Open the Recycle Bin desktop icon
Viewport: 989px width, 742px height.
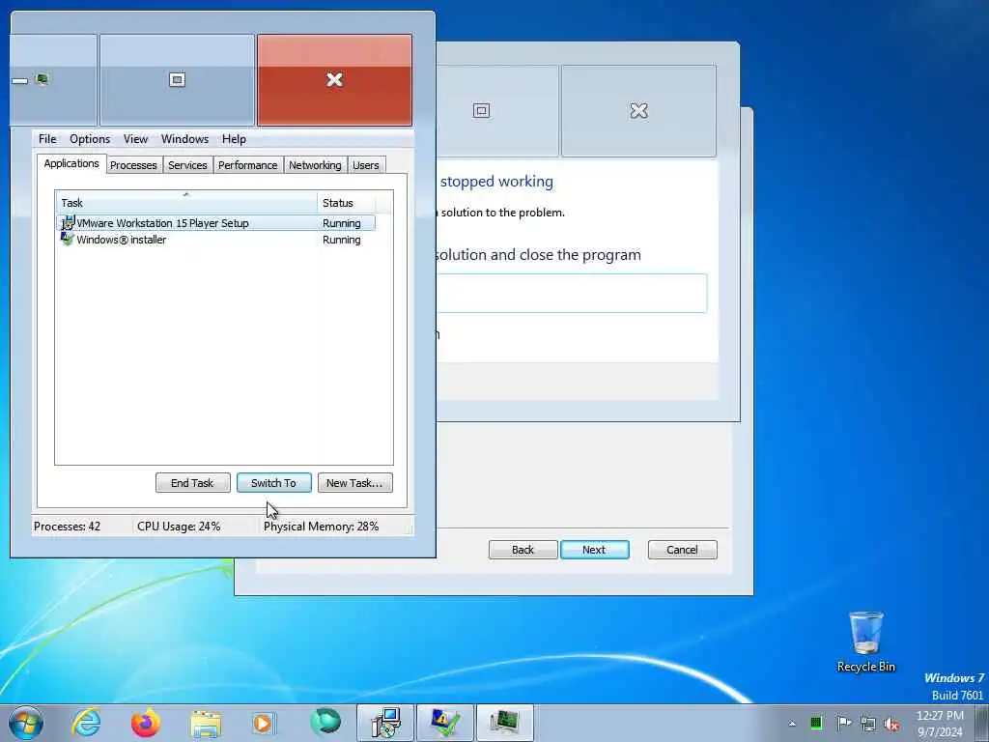(x=866, y=642)
